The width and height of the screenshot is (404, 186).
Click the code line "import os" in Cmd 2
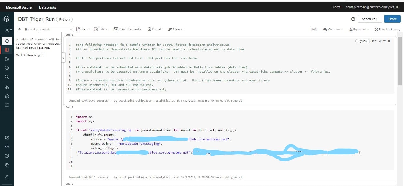pyautogui.click(x=84, y=117)
